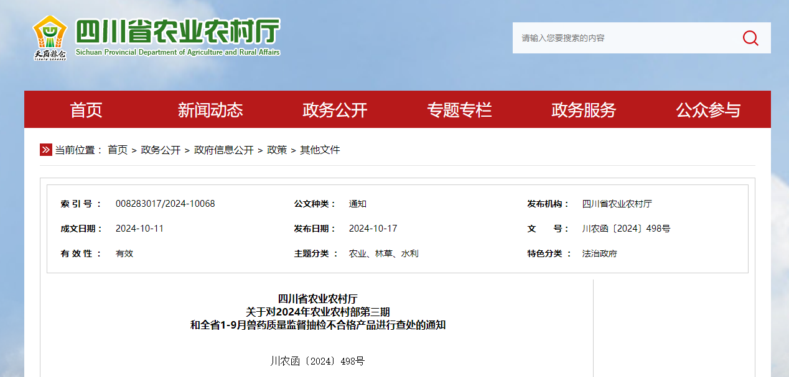This screenshot has height=377, width=789.
Task: Click the 文号 field label
Action: click(x=548, y=229)
